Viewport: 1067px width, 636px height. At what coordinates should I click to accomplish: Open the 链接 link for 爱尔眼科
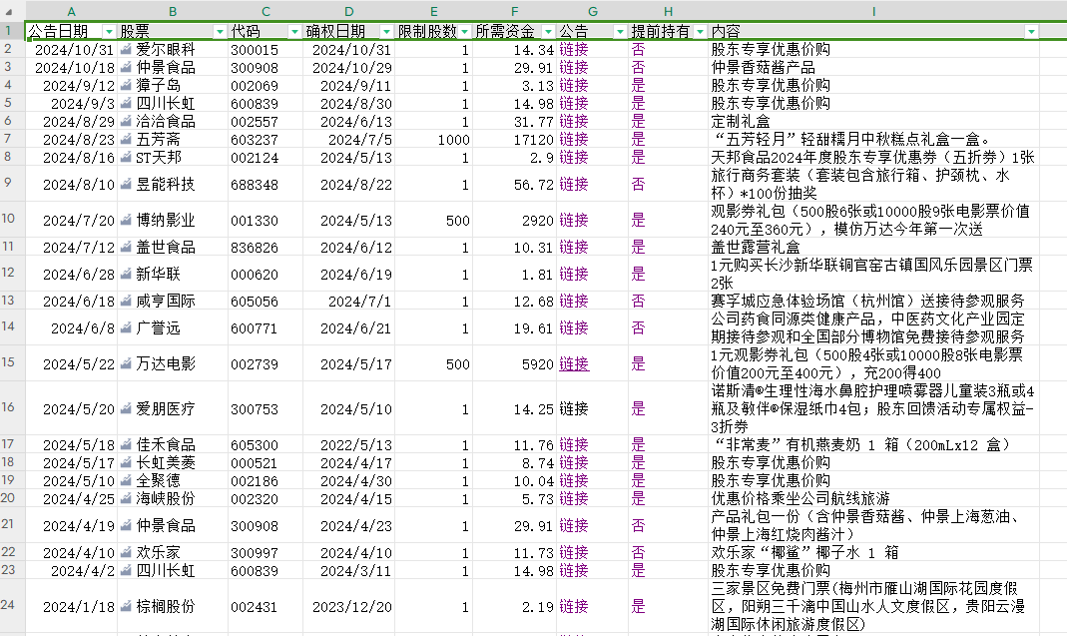(x=574, y=49)
